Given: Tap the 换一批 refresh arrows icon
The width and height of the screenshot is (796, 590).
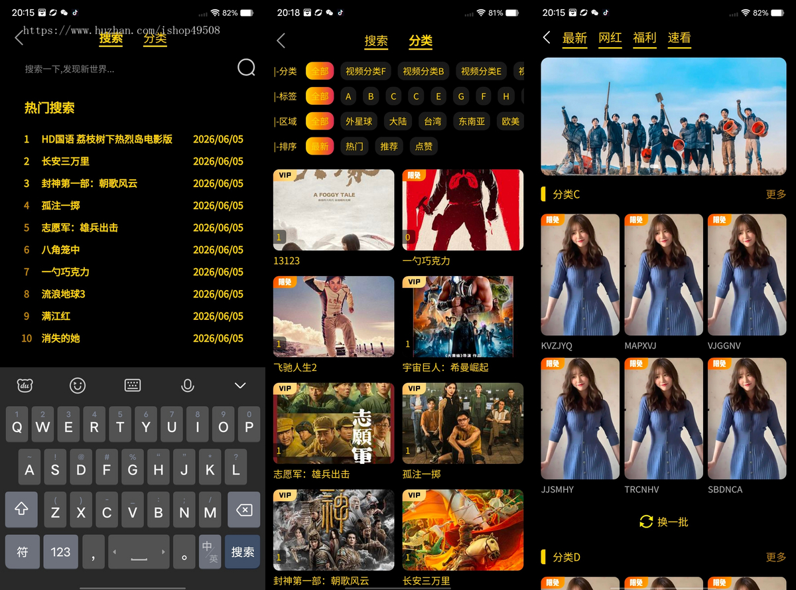Looking at the screenshot, I should coord(646,522).
